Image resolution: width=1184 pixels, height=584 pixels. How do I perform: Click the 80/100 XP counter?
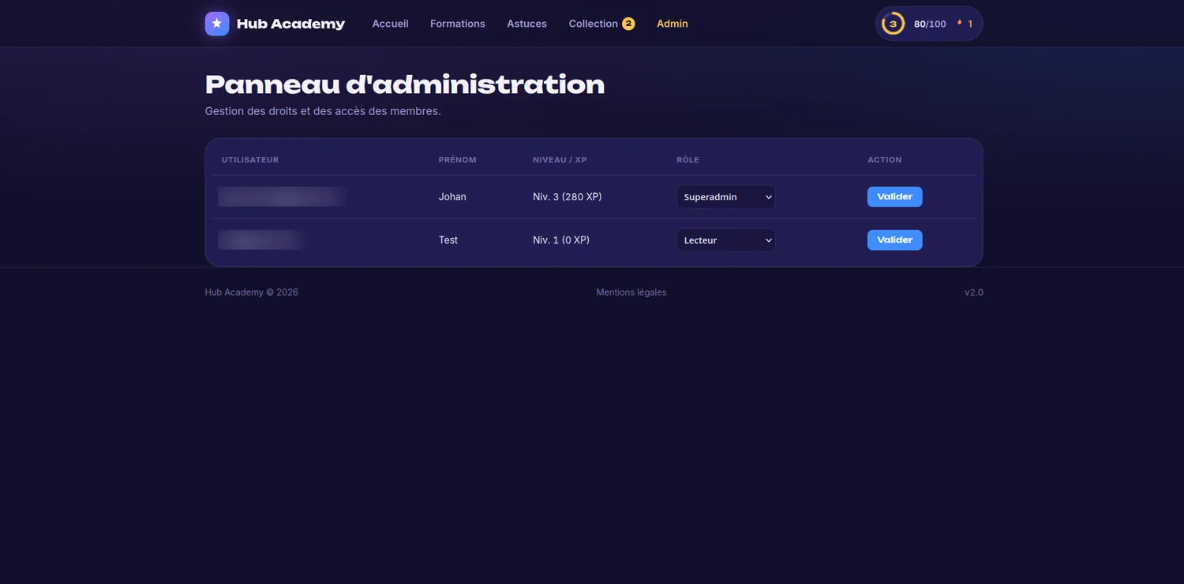click(930, 24)
